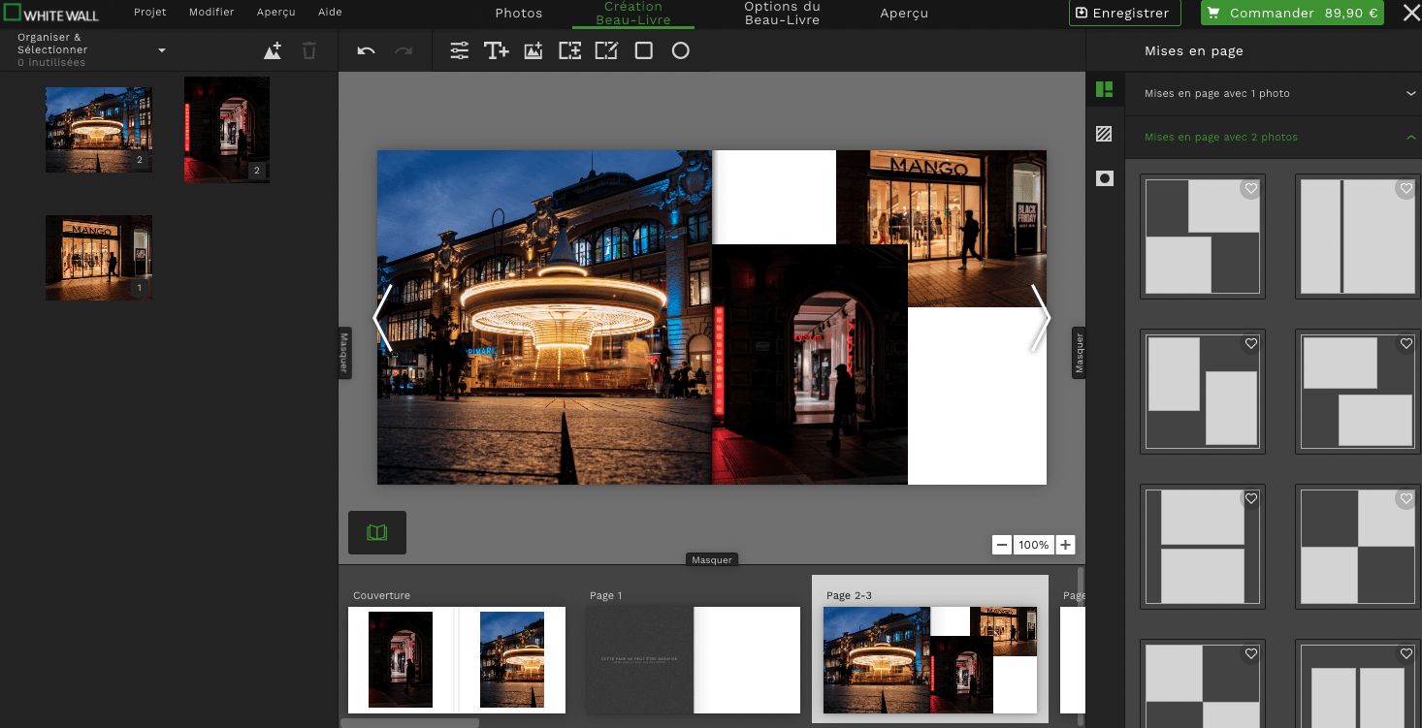Redo the last action

click(x=404, y=50)
